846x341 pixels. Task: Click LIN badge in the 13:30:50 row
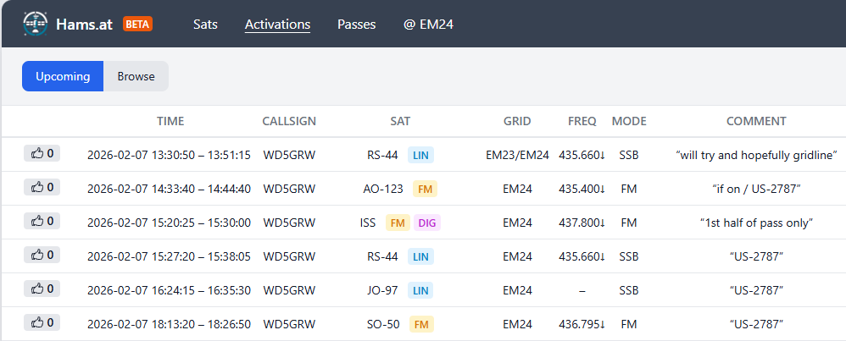[x=420, y=155]
